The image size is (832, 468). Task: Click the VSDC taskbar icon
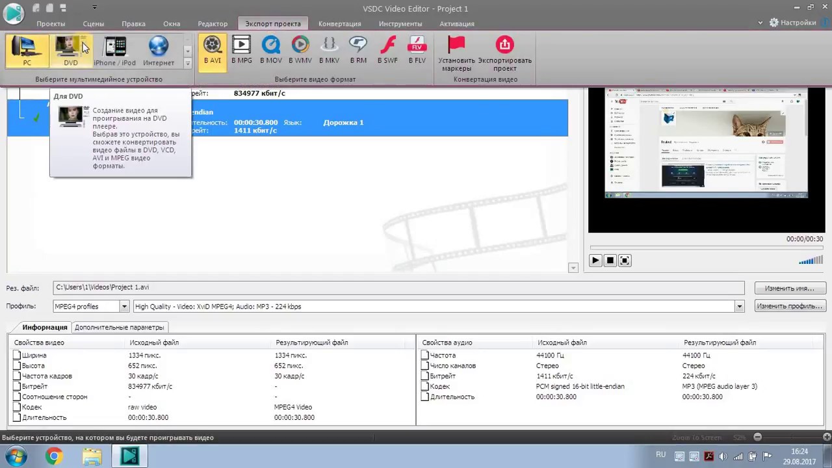129,456
